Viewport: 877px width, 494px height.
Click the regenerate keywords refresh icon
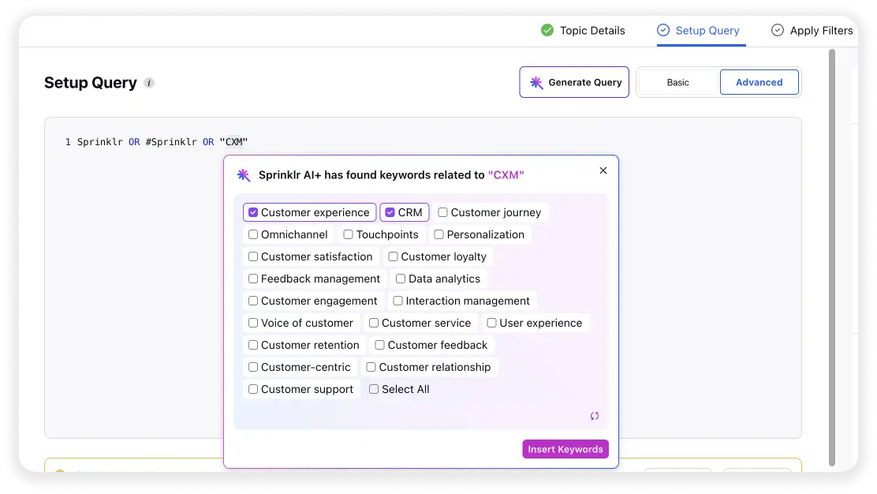point(595,416)
